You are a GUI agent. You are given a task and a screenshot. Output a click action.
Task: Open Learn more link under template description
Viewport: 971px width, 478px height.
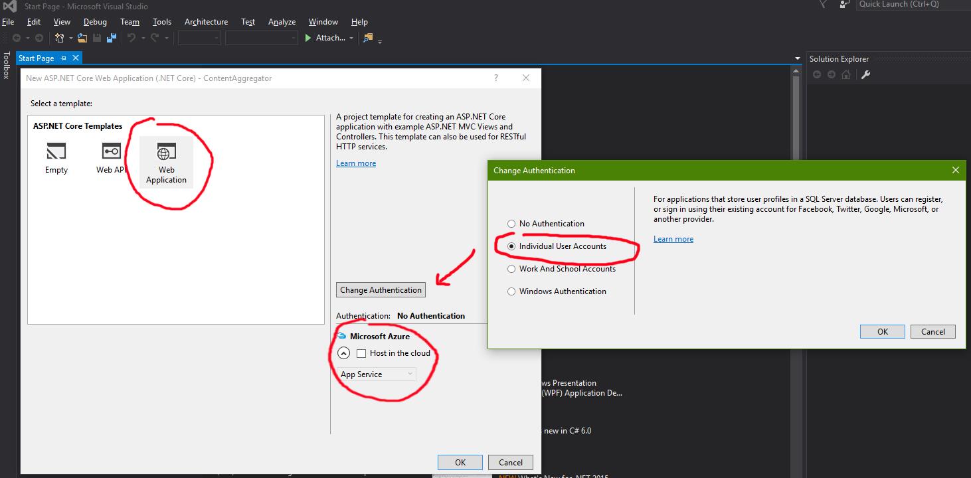pos(356,163)
